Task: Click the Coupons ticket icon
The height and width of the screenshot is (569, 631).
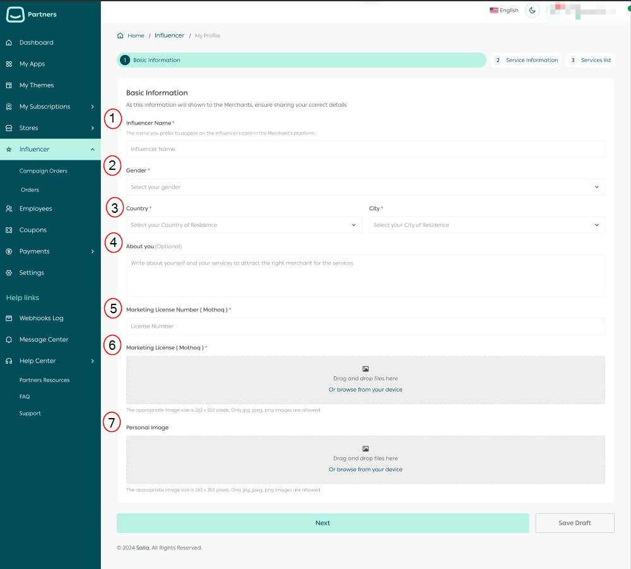Action: pos(9,230)
